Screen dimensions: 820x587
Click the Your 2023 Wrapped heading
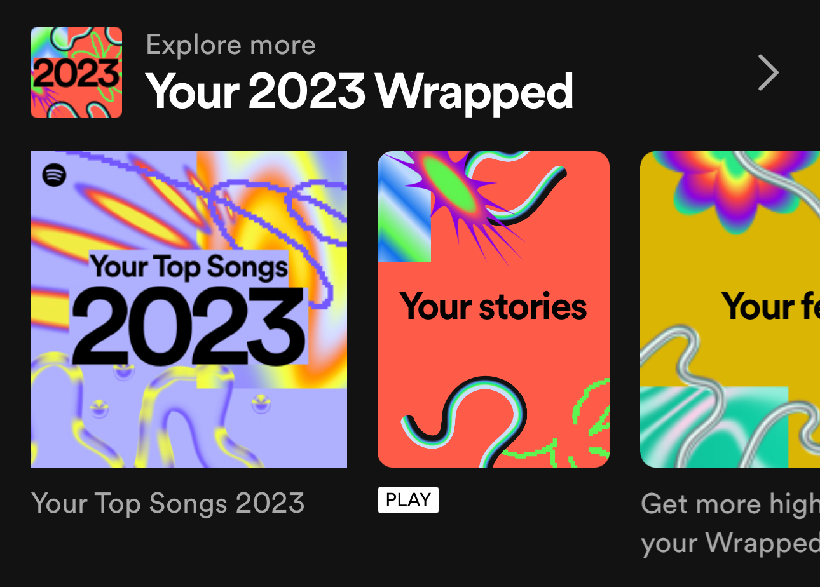pyautogui.click(x=359, y=91)
